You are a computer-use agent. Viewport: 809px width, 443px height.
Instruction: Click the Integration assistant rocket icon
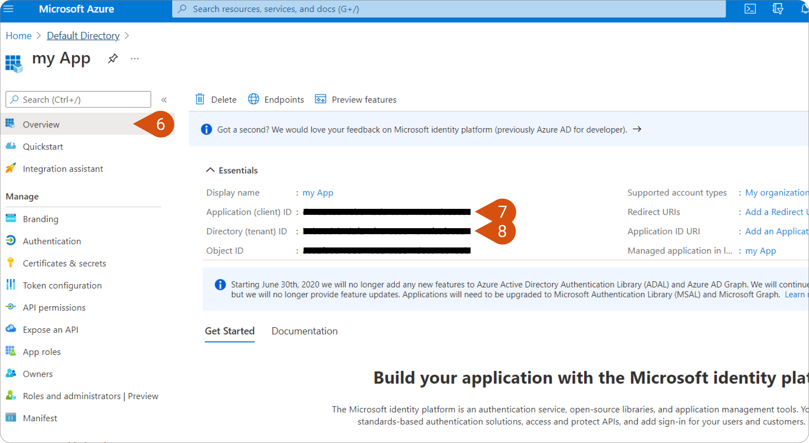11,168
